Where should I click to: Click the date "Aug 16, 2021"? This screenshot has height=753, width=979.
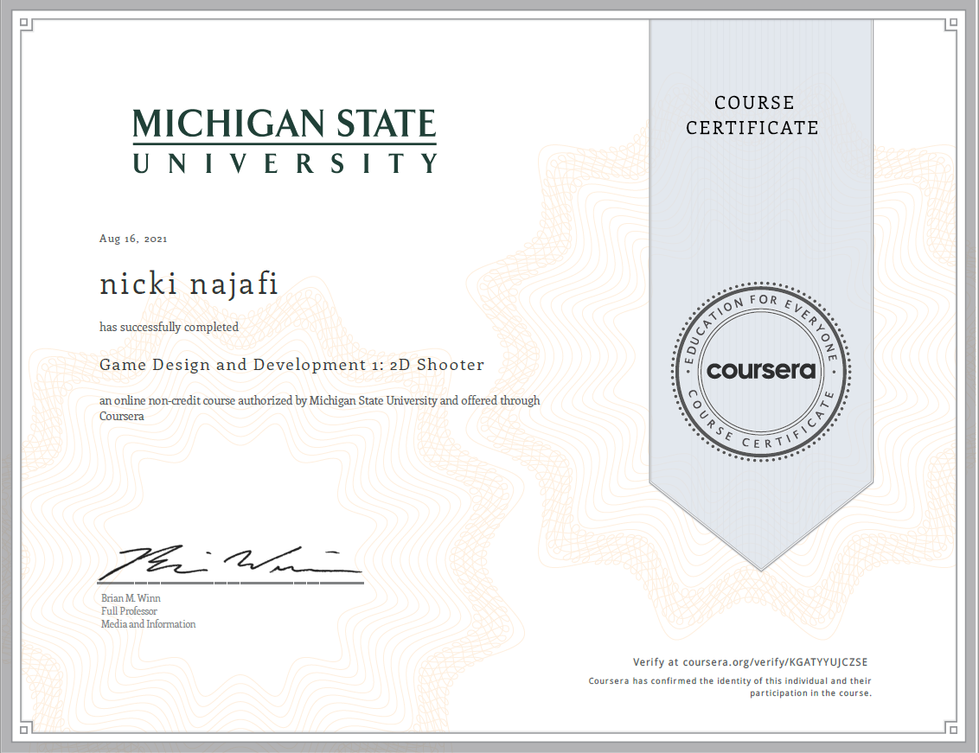click(133, 239)
